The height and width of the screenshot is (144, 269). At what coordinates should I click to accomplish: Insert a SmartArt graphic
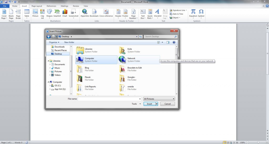(x=57, y=13)
